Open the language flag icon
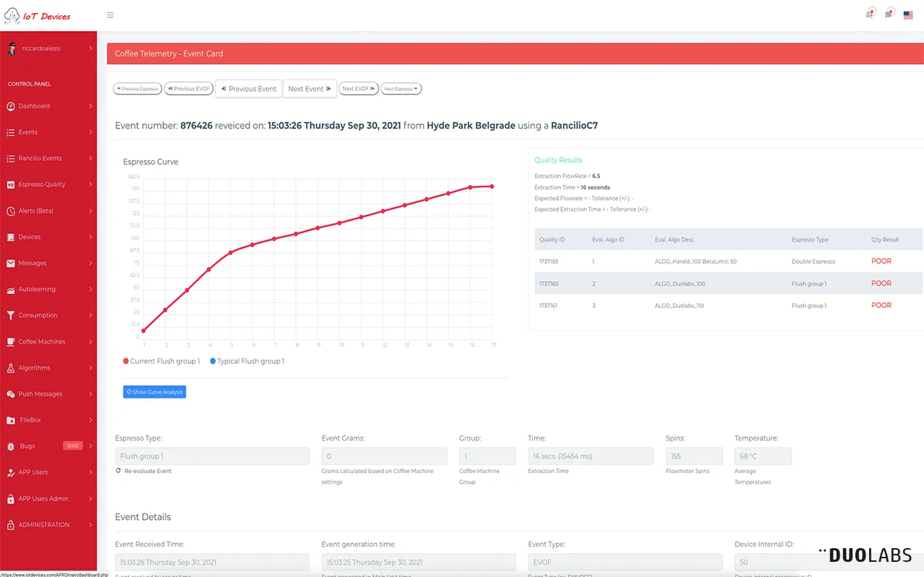This screenshot has width=924, height=577. pos(908,15)
